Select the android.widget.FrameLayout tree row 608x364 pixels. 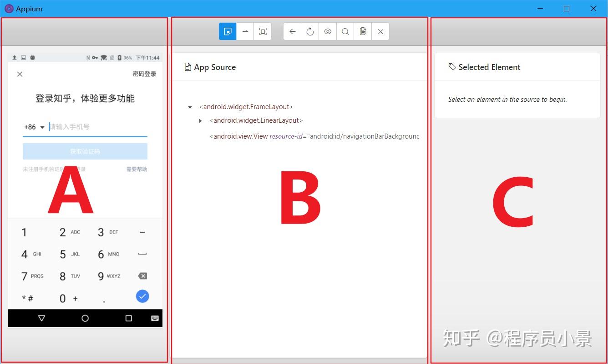click(246, 107)
